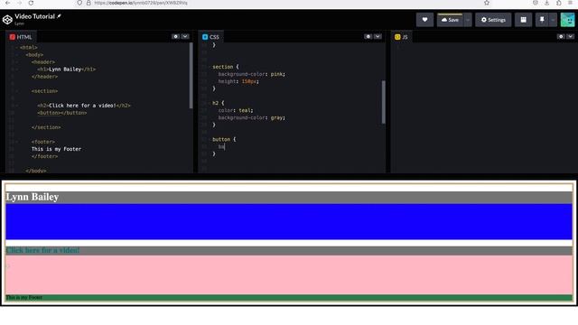Click 'background-color: pink;' CSS line
This screenshot has height=325, width=578.
point(251,74)
